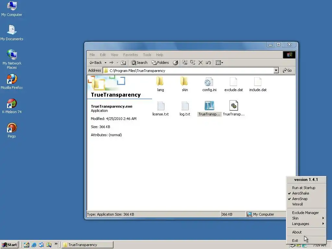Select the config.ini file
The image size is (332, 249).
click(x=209, y=84)
